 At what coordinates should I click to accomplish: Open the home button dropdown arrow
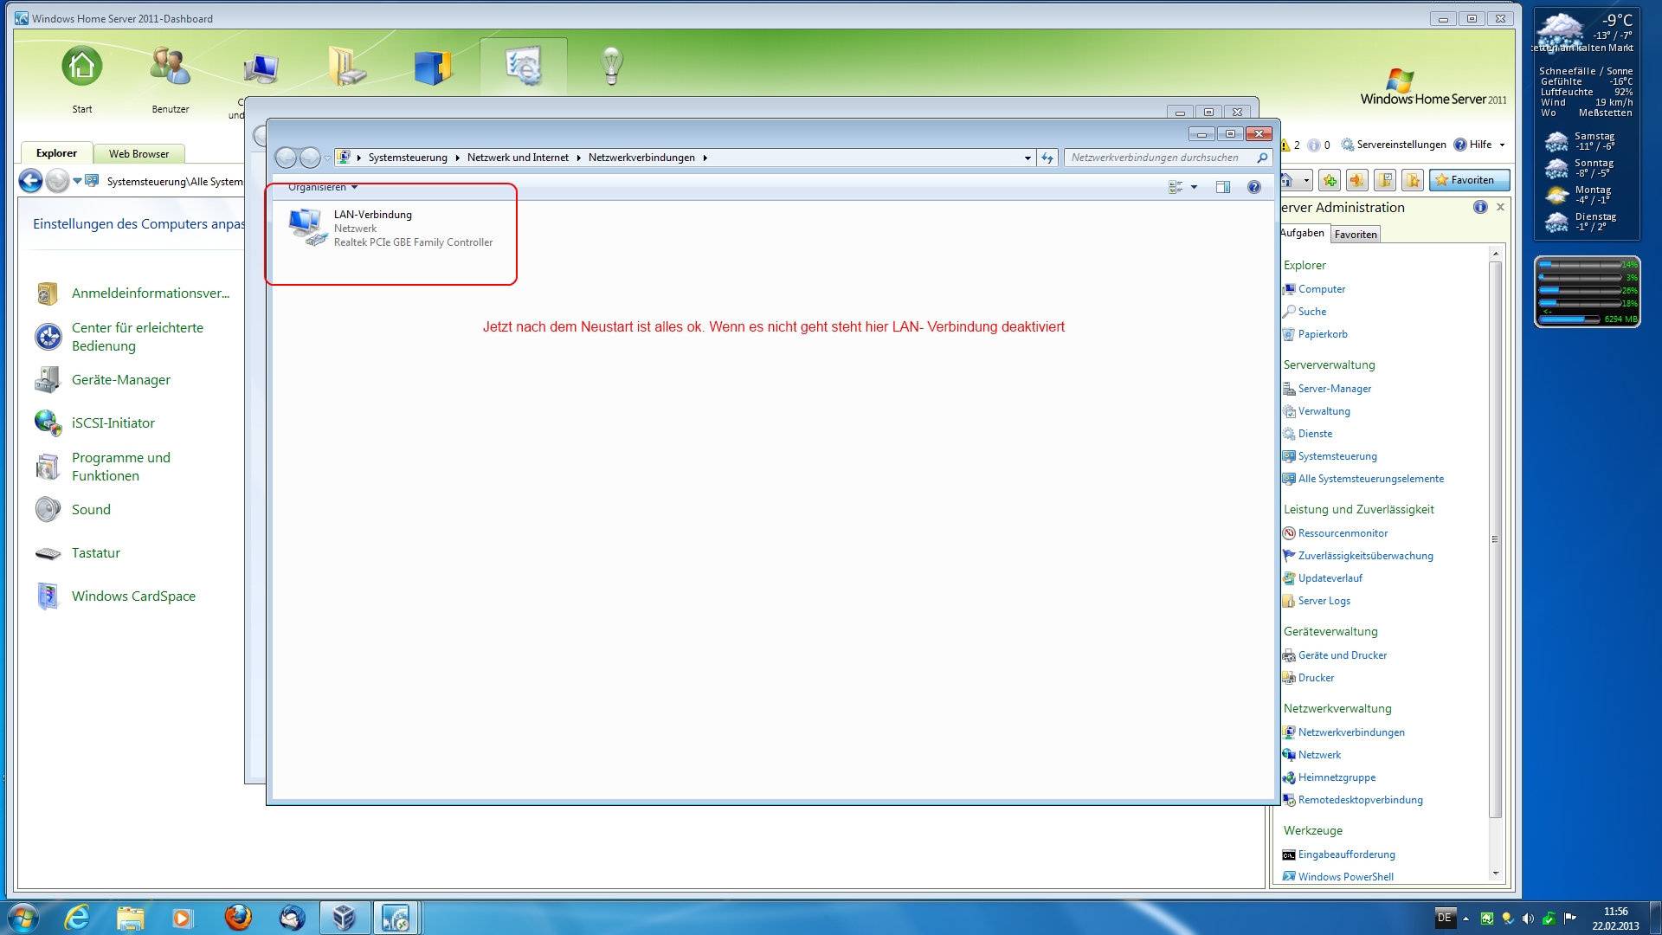pos(1306,181)
